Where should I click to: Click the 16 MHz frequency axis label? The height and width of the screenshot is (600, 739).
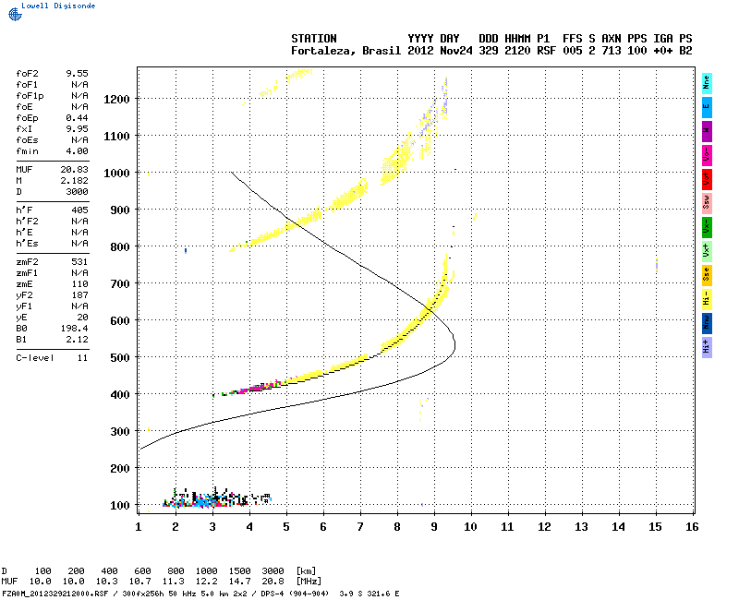(x=692, y=527)
